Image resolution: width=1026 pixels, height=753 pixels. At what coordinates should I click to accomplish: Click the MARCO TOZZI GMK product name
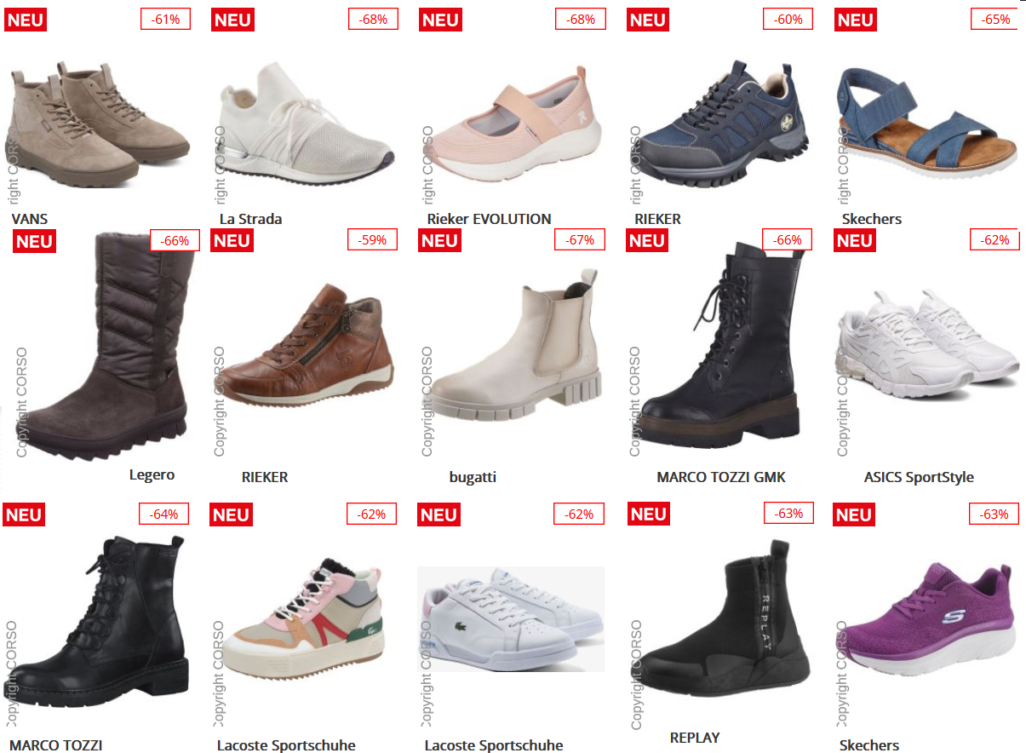tap(721, 477)
